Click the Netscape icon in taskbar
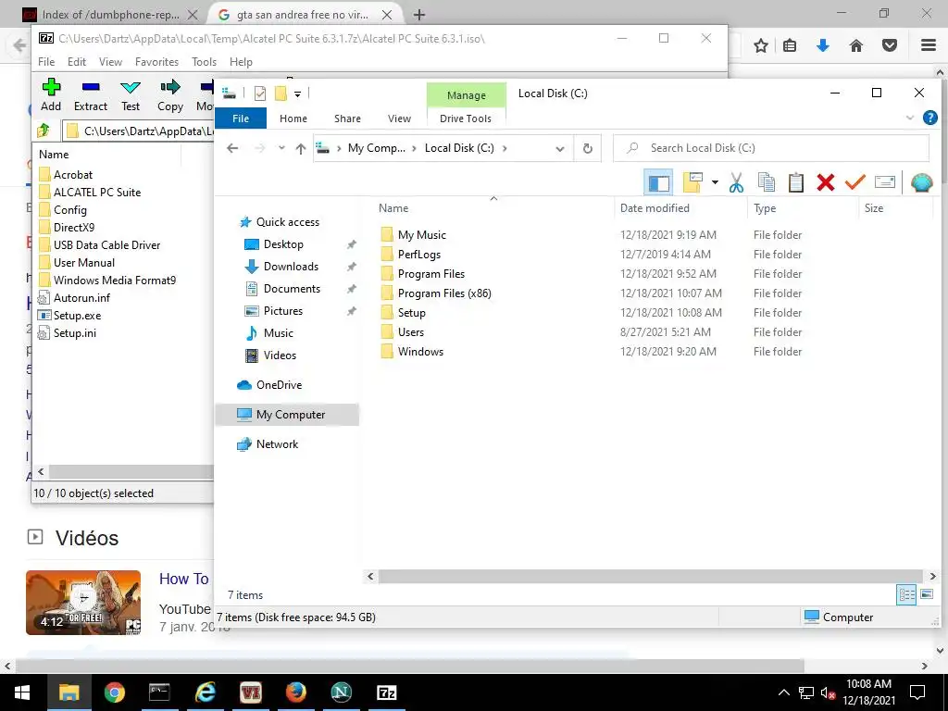948x711 pixels. [x=342, y=692]
